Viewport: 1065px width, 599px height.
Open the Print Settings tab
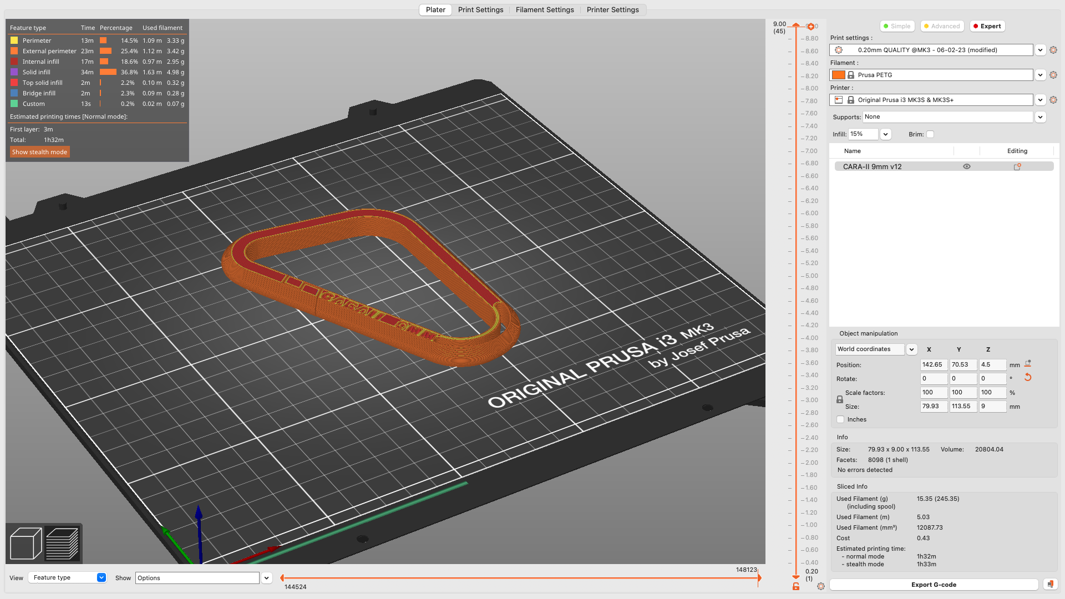click(480, 10)
